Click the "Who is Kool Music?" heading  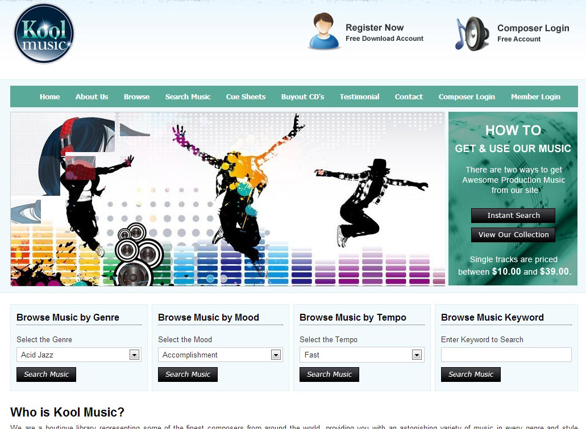(67, 412)
